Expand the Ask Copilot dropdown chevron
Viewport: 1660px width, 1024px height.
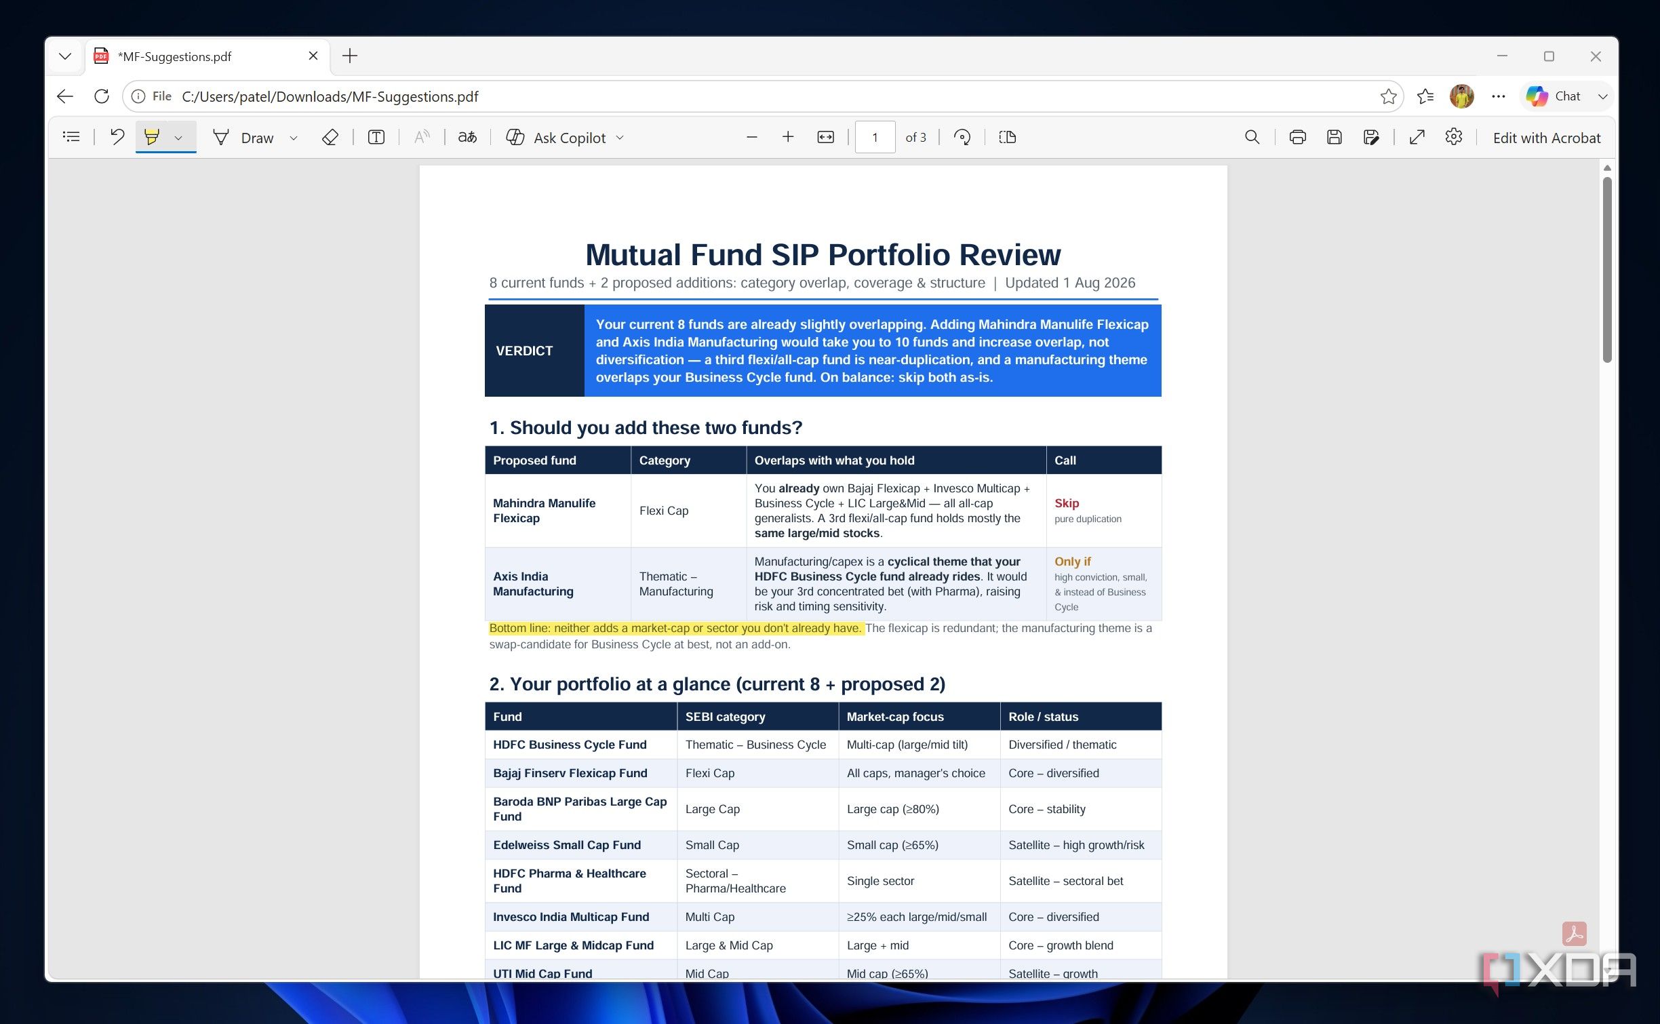[x=620, y=138]
